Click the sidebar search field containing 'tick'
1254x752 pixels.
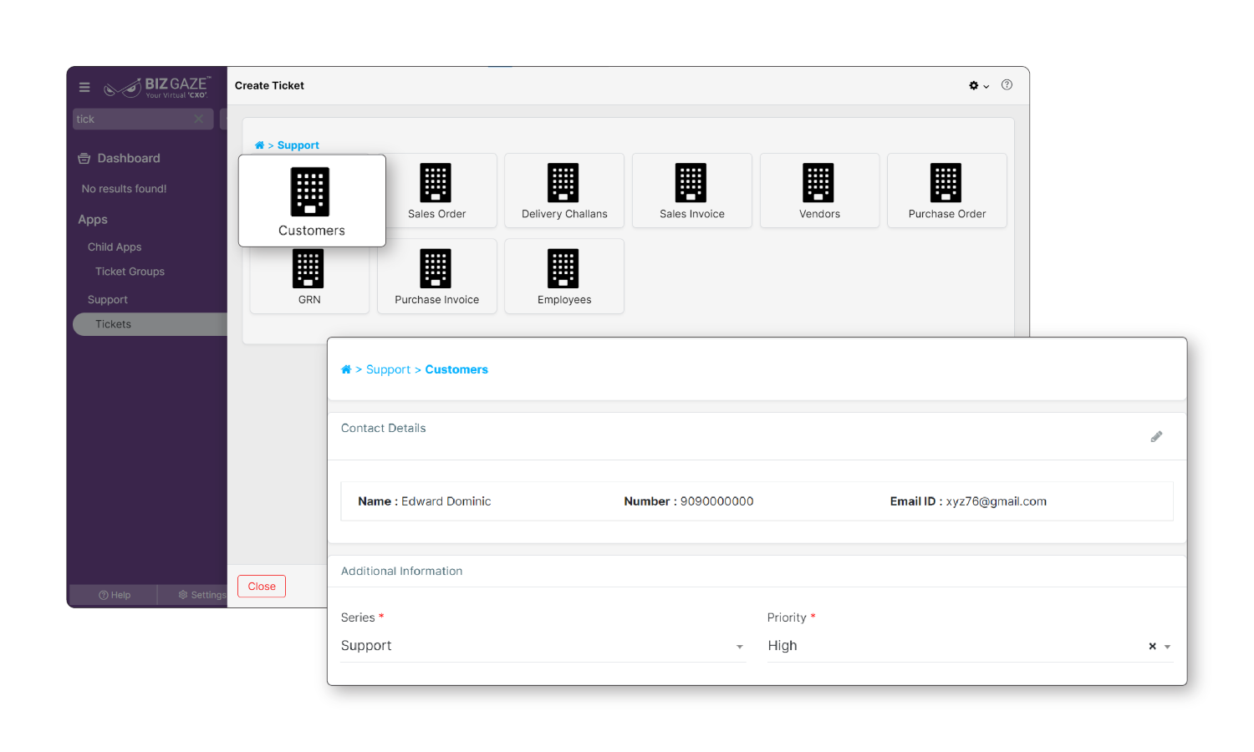pos(134,119)
